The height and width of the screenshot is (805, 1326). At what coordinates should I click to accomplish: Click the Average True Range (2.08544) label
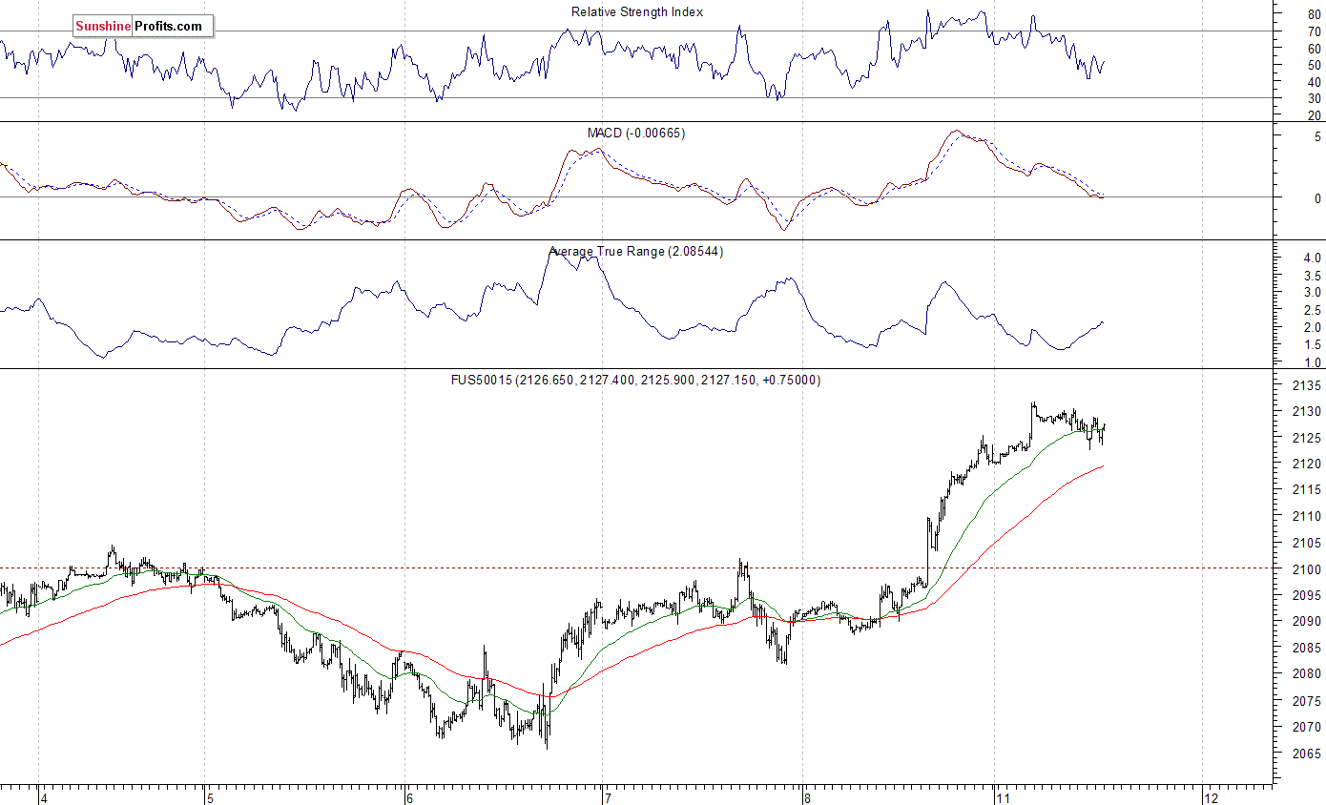click(x=636, y=252)
